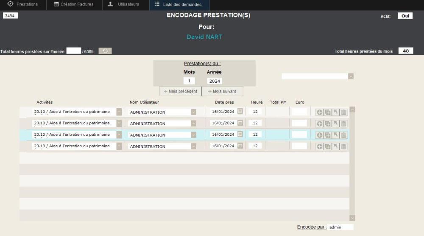Click duplicate icon in the fourth row
The width and height of the screenshot is (424, 236).
pyautogui.click(x=328, y=146)
